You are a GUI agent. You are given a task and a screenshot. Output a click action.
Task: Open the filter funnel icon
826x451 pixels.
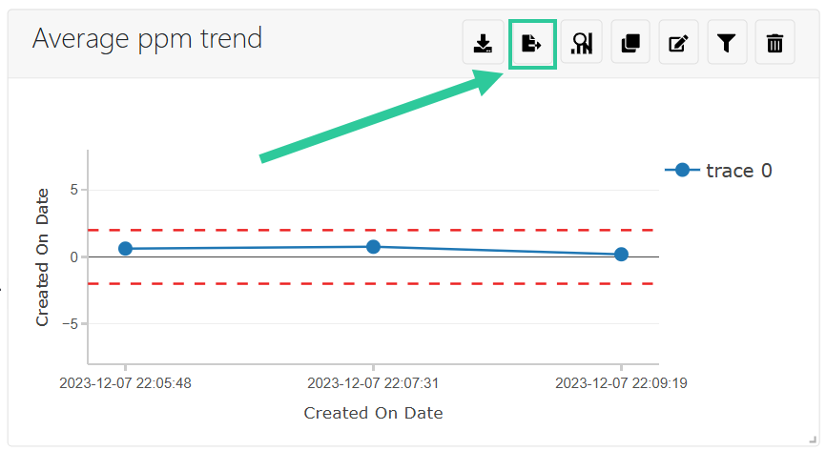tap(727, 43)
